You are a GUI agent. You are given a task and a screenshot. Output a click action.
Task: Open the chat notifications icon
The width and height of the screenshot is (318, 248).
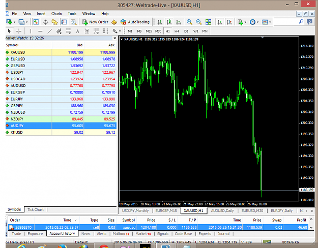(x=309, y=22)
